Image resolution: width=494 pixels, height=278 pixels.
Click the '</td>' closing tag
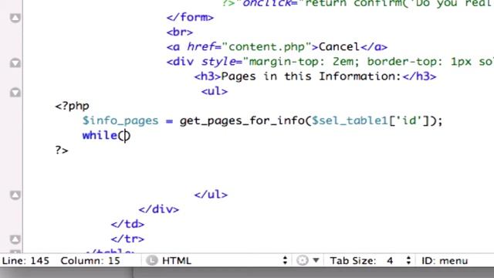127,224
